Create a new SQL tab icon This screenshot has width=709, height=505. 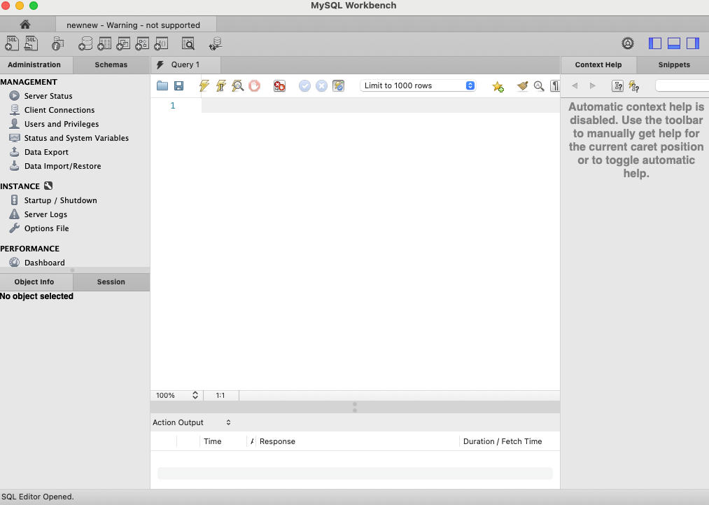(12, 43)
